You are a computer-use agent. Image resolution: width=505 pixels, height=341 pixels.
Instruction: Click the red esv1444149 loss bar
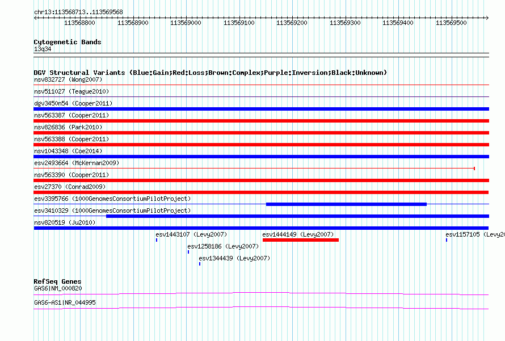coord(301,240)
